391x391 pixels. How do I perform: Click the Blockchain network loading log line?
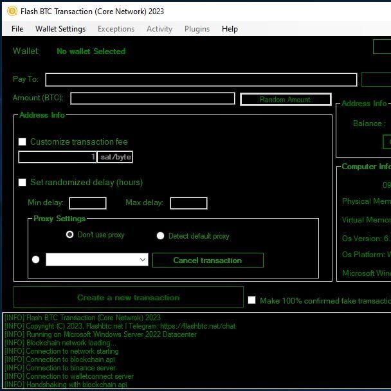(60, 343)
